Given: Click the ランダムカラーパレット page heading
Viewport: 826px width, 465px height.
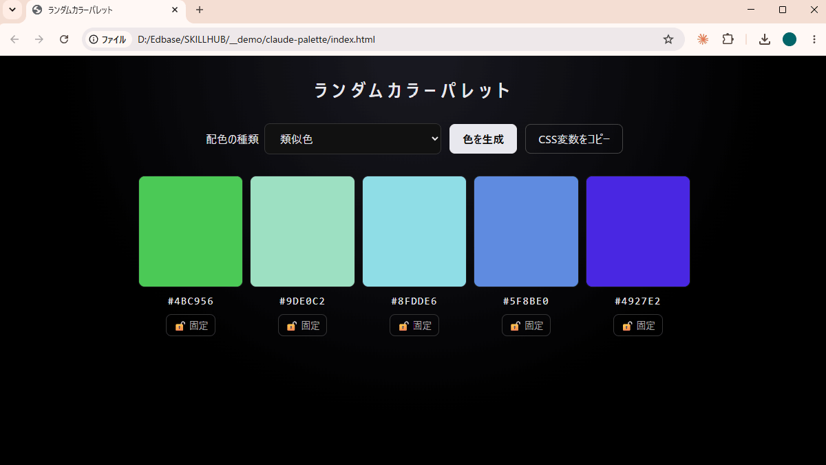Looking at the screenshot, I should (x=413, y=90).
